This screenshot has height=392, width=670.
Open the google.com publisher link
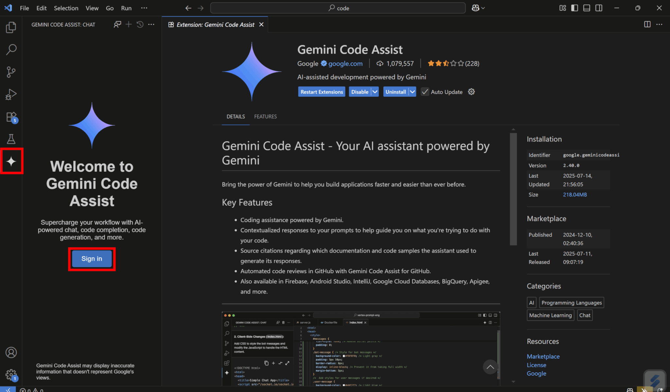point(345,63)
